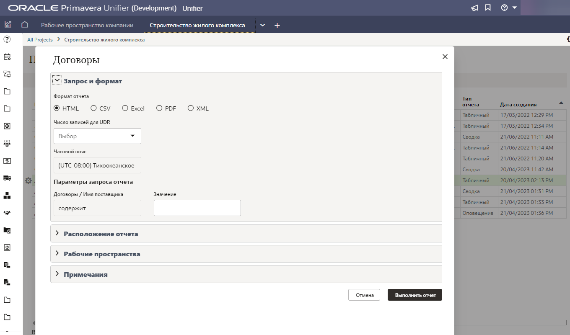Screen dimensions: 570x335
Task: Close the Договоры dialog
Action: [x=445, y=57]
